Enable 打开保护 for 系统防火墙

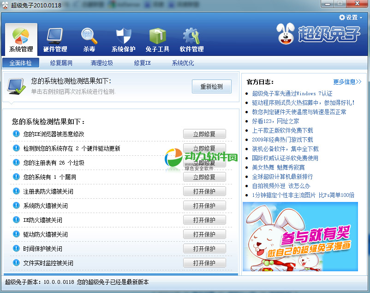[x=204, y=206]
